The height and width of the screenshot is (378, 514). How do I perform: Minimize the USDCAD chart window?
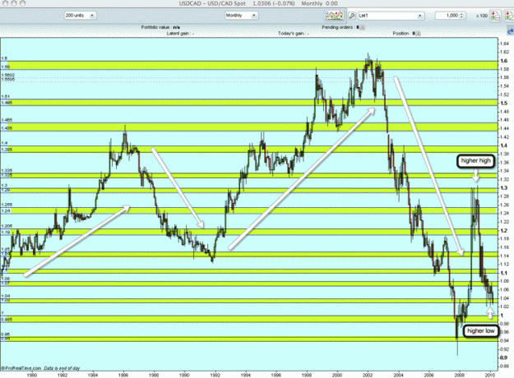pyautogui.click(x=14, y=3)
